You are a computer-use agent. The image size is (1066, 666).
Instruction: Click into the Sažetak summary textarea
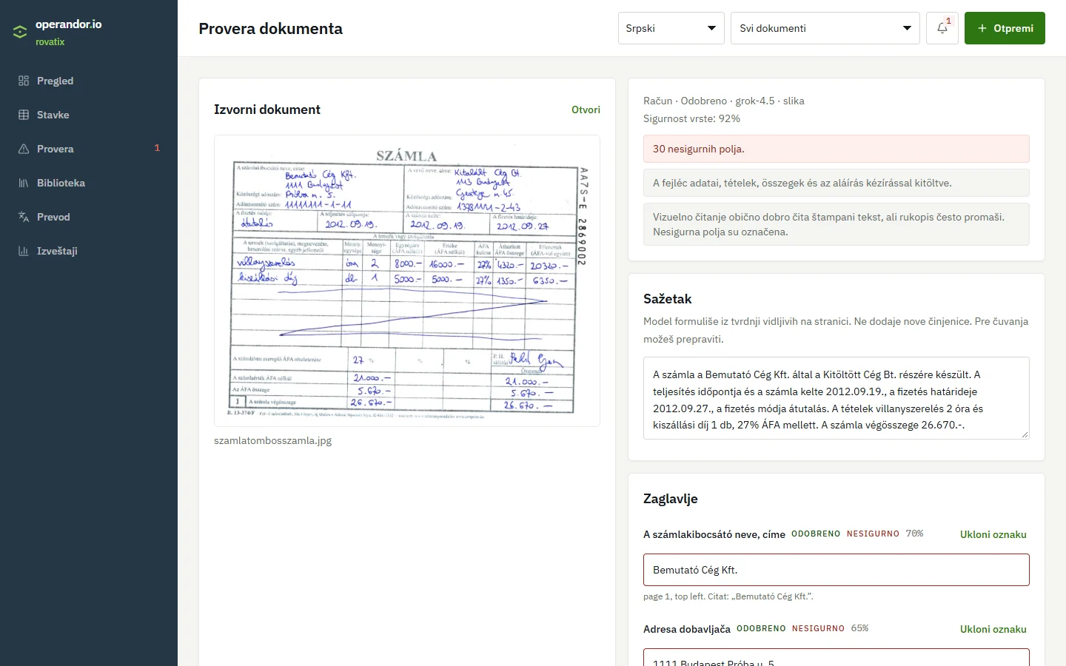coord(837,398)
